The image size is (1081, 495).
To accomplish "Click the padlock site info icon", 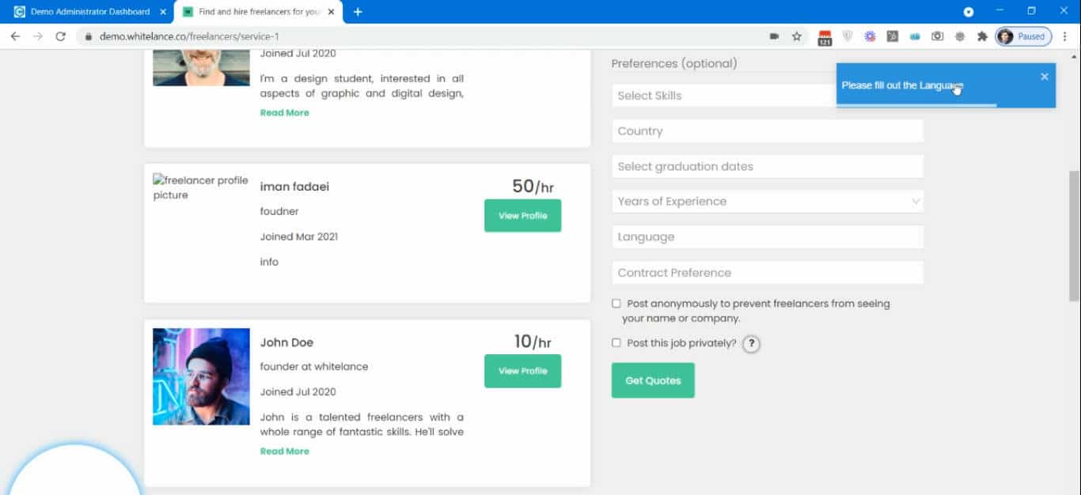I will (88, 36).
